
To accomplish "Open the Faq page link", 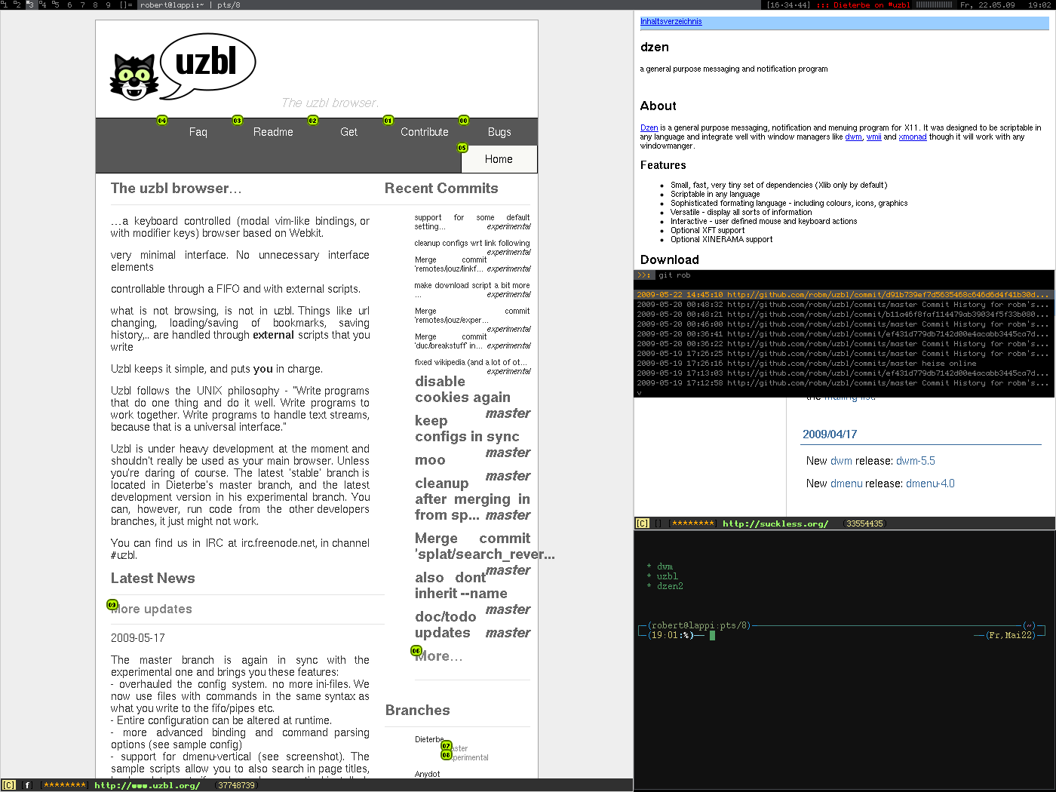I will pyautogui.click(x=198, y=132).
